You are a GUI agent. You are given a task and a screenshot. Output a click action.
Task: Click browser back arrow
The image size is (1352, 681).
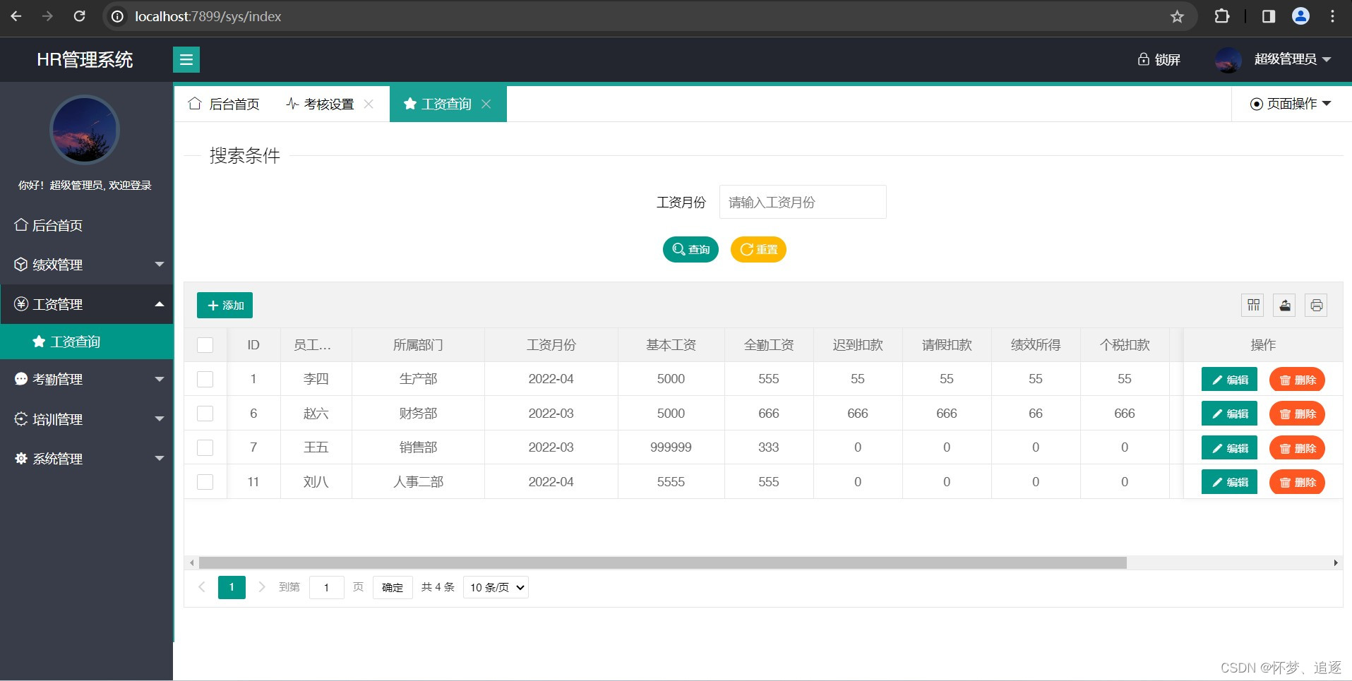coord(16,16)
